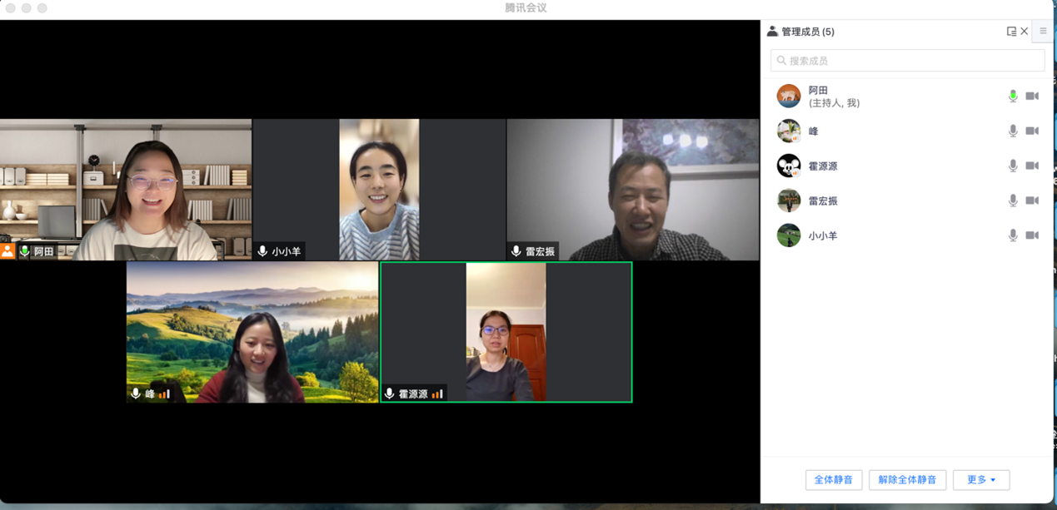Click 雷宏振's microphone icon in member list

[1013, 201]
